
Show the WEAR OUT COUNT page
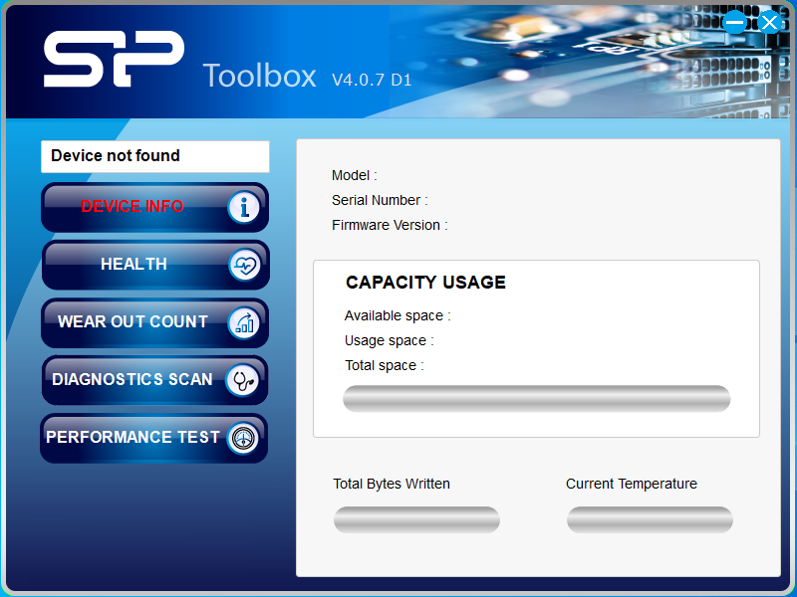click(x=154, y=322)
